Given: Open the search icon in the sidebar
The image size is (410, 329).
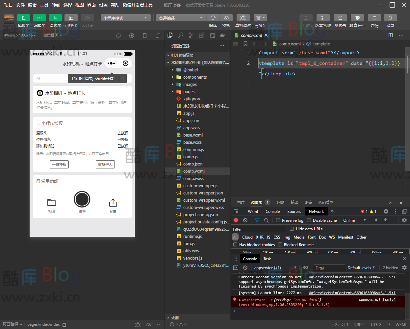Looking at the screenshot, I should tap(181, 35).
